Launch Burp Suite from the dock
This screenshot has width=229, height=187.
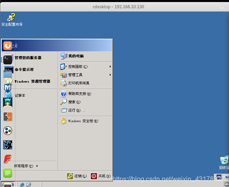tap(7, 117)
